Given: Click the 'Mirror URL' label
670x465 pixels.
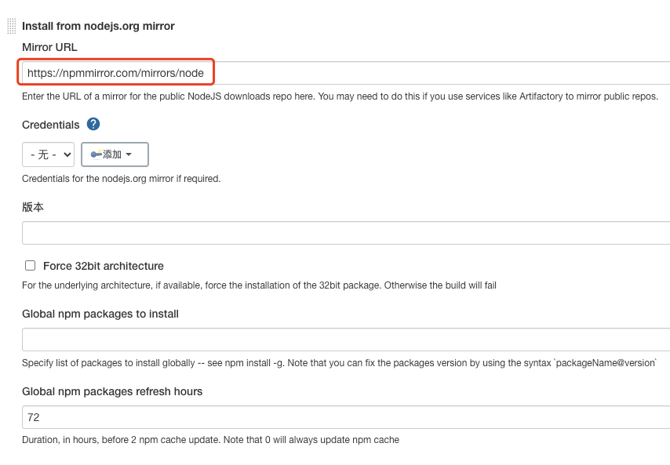Looking at the screenshot, I should [x=49, y=47].
